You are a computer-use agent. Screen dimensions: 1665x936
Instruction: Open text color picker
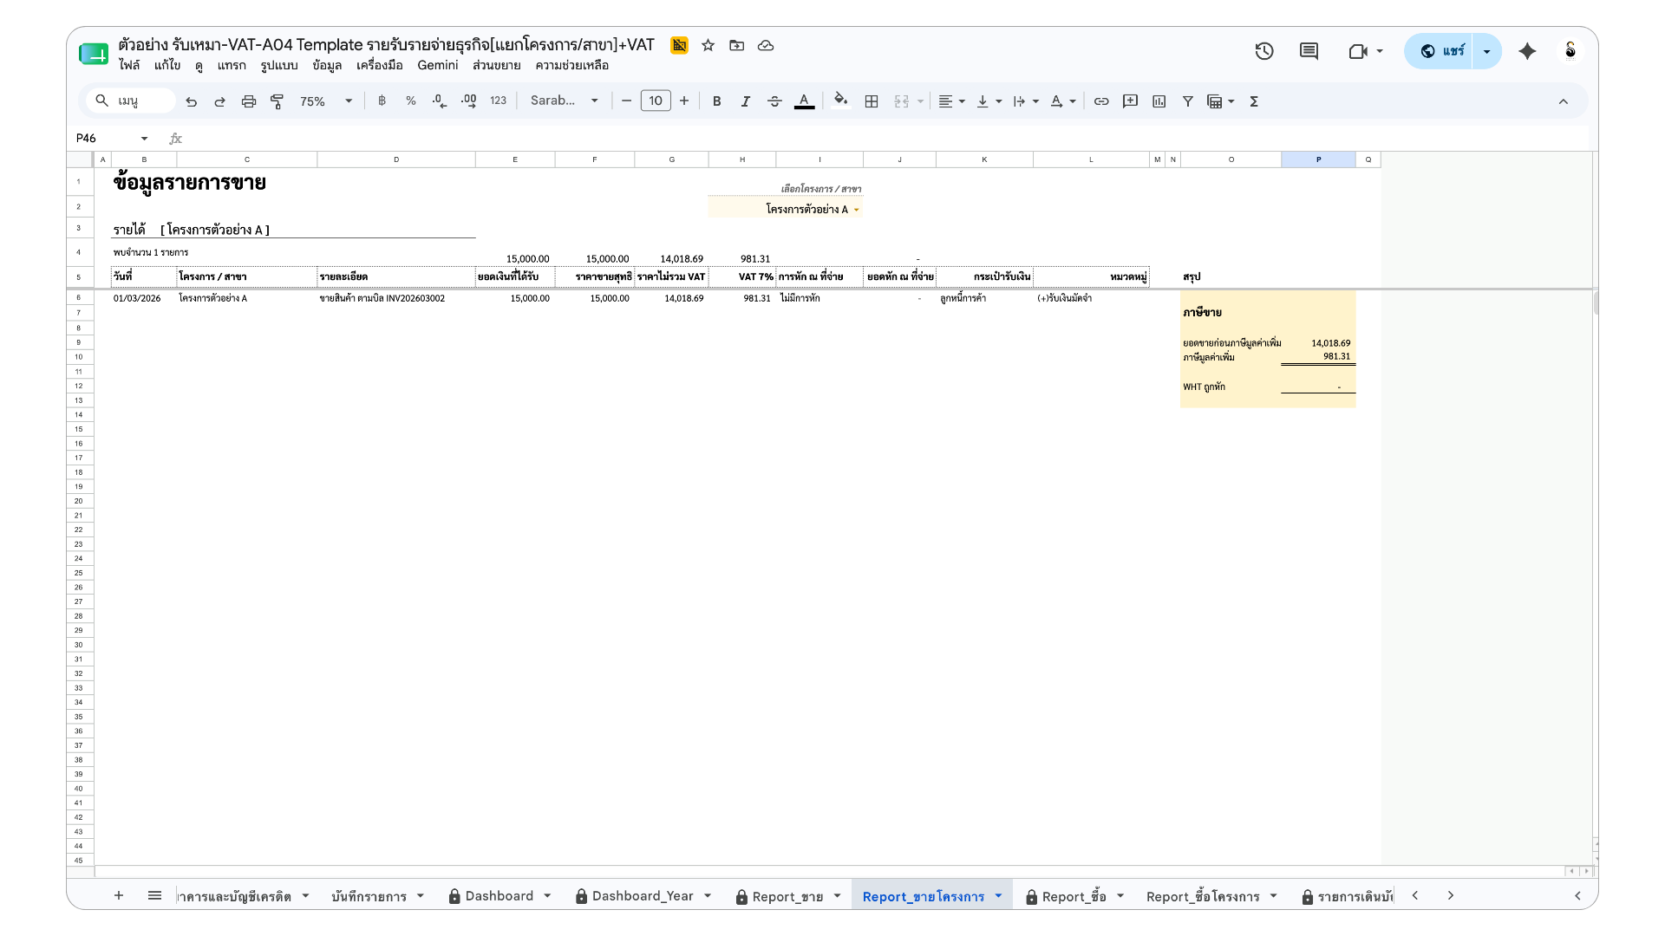point(804,101)
